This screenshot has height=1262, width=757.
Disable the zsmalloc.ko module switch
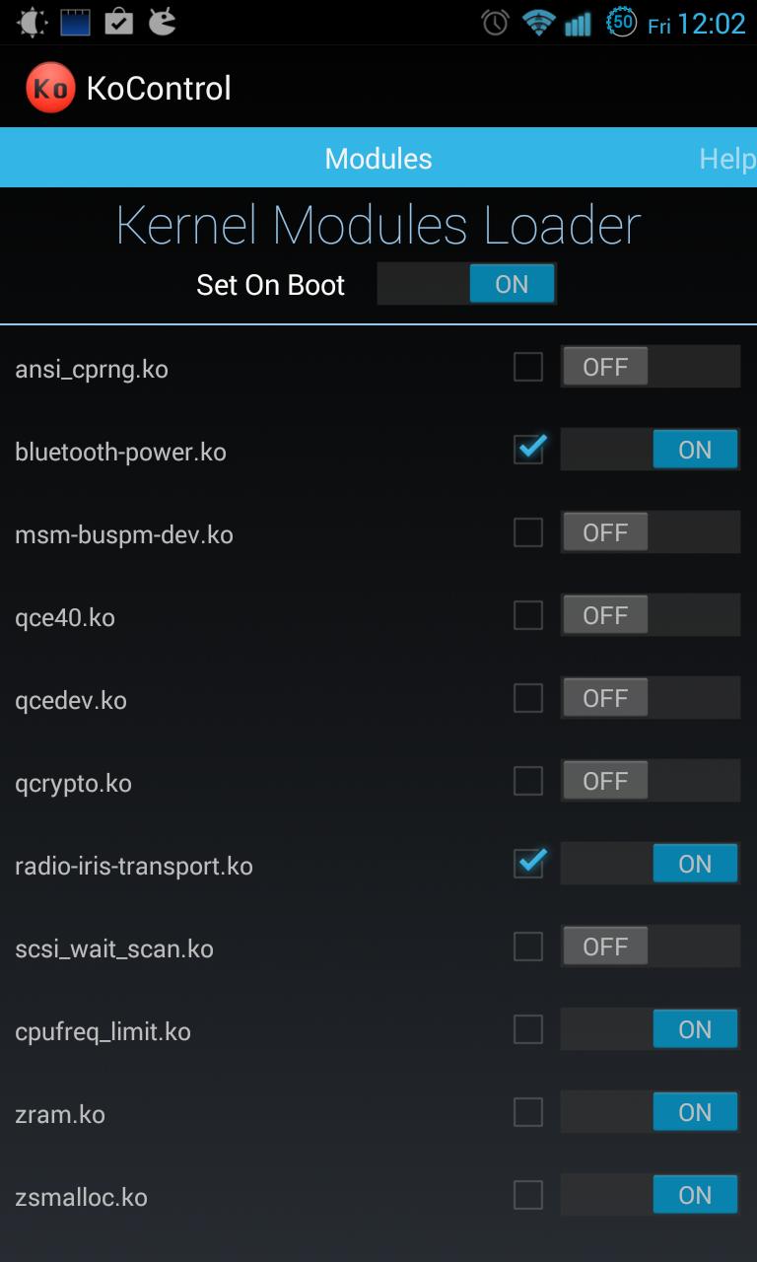point(650,1194)
